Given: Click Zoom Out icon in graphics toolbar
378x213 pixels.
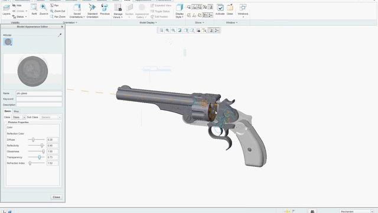Looking at the screenshot, I should click(173, 30).
